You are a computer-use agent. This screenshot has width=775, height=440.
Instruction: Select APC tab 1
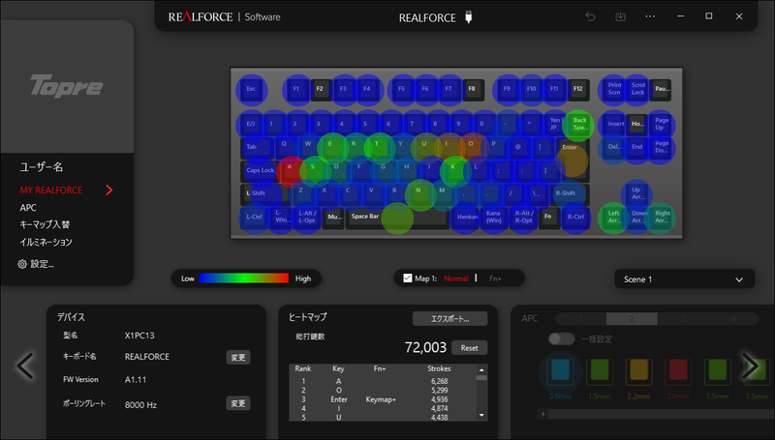(x=581, y=319)
